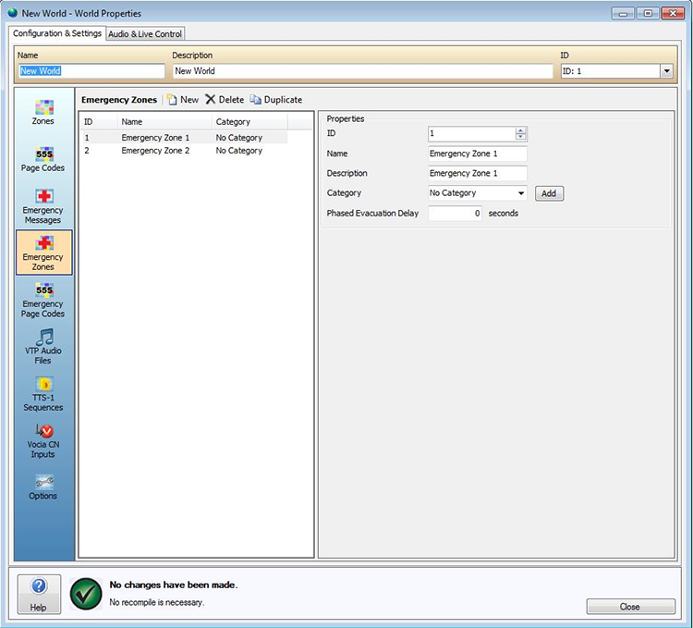This screenshot has width=693, height=628.
Task: Click the green checkmark status icon
Action: click(86, 594)
